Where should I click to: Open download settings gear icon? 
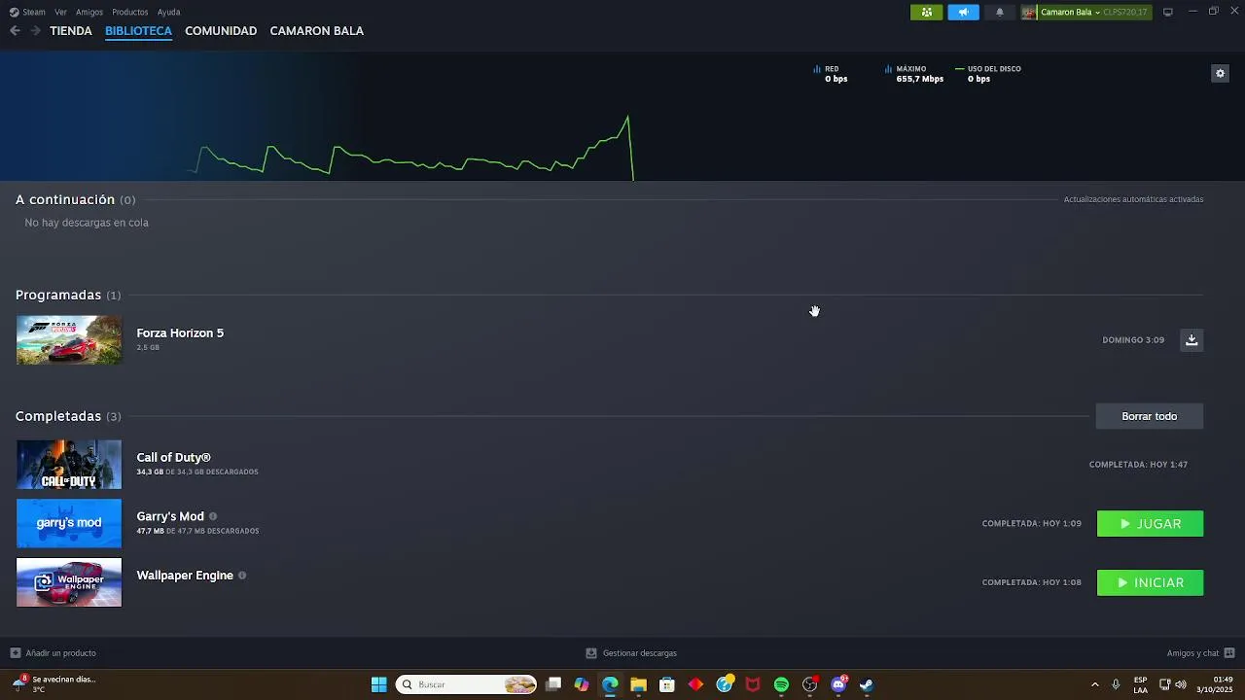coord(1220,73)
